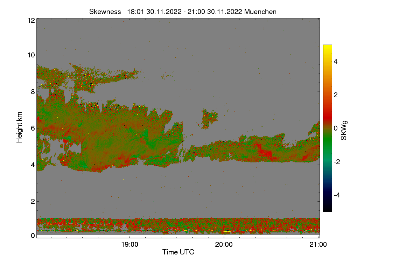420x280 pixels.
Task: Click the 8 km height tick label
Action: [33, 92]
